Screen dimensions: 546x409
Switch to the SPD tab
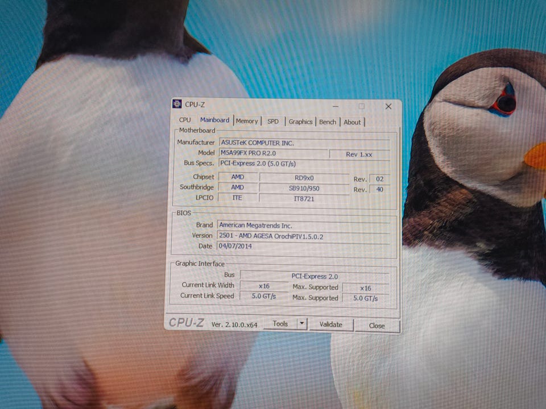pyautogui.click(x=273, y=122)
